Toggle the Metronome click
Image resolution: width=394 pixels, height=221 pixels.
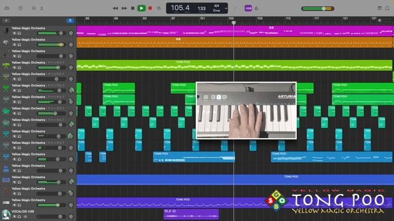[257, 8]
